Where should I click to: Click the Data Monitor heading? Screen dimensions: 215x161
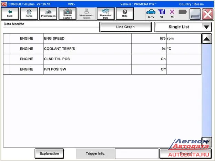14,24
